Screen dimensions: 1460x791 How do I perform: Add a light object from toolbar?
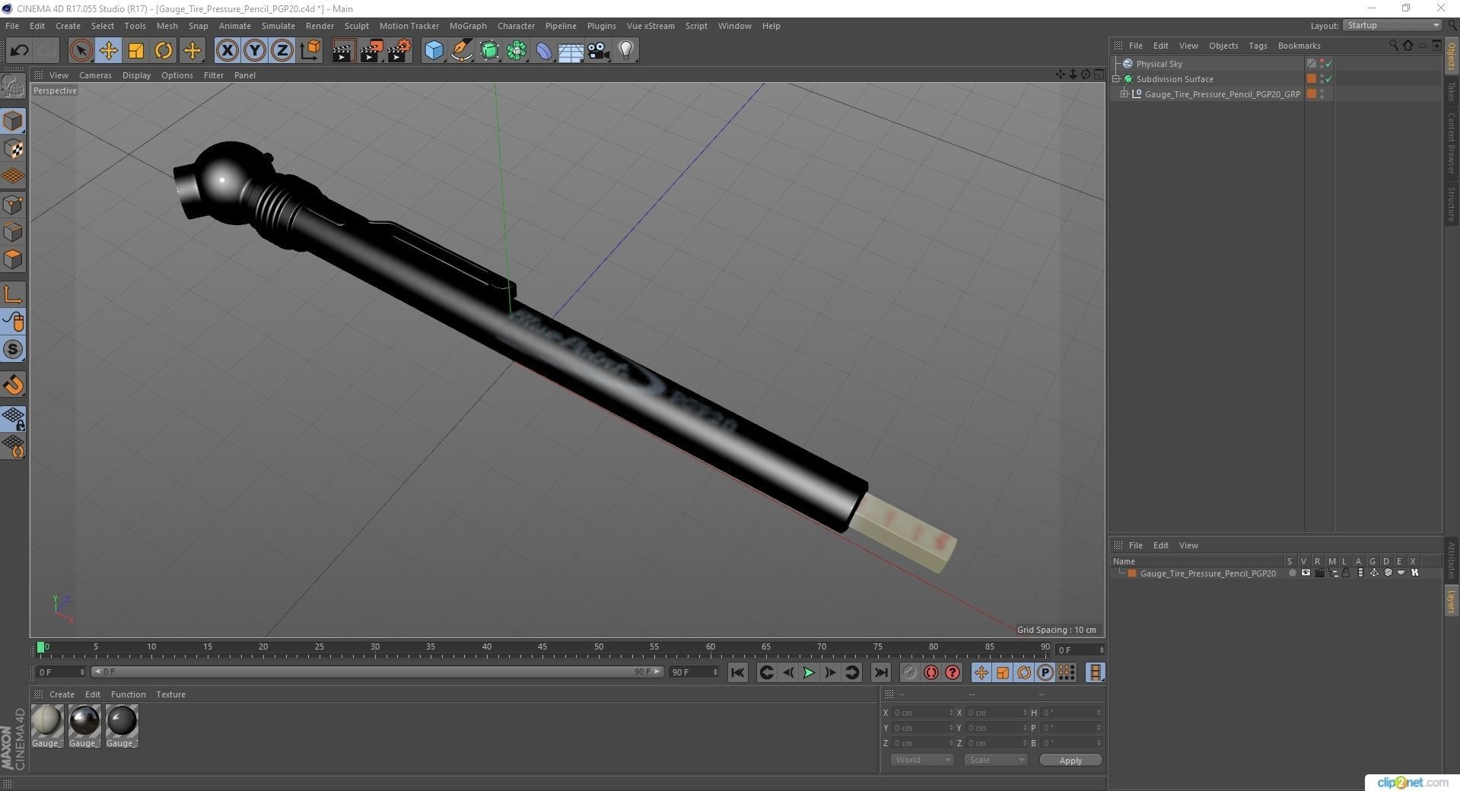coord(626,51)
